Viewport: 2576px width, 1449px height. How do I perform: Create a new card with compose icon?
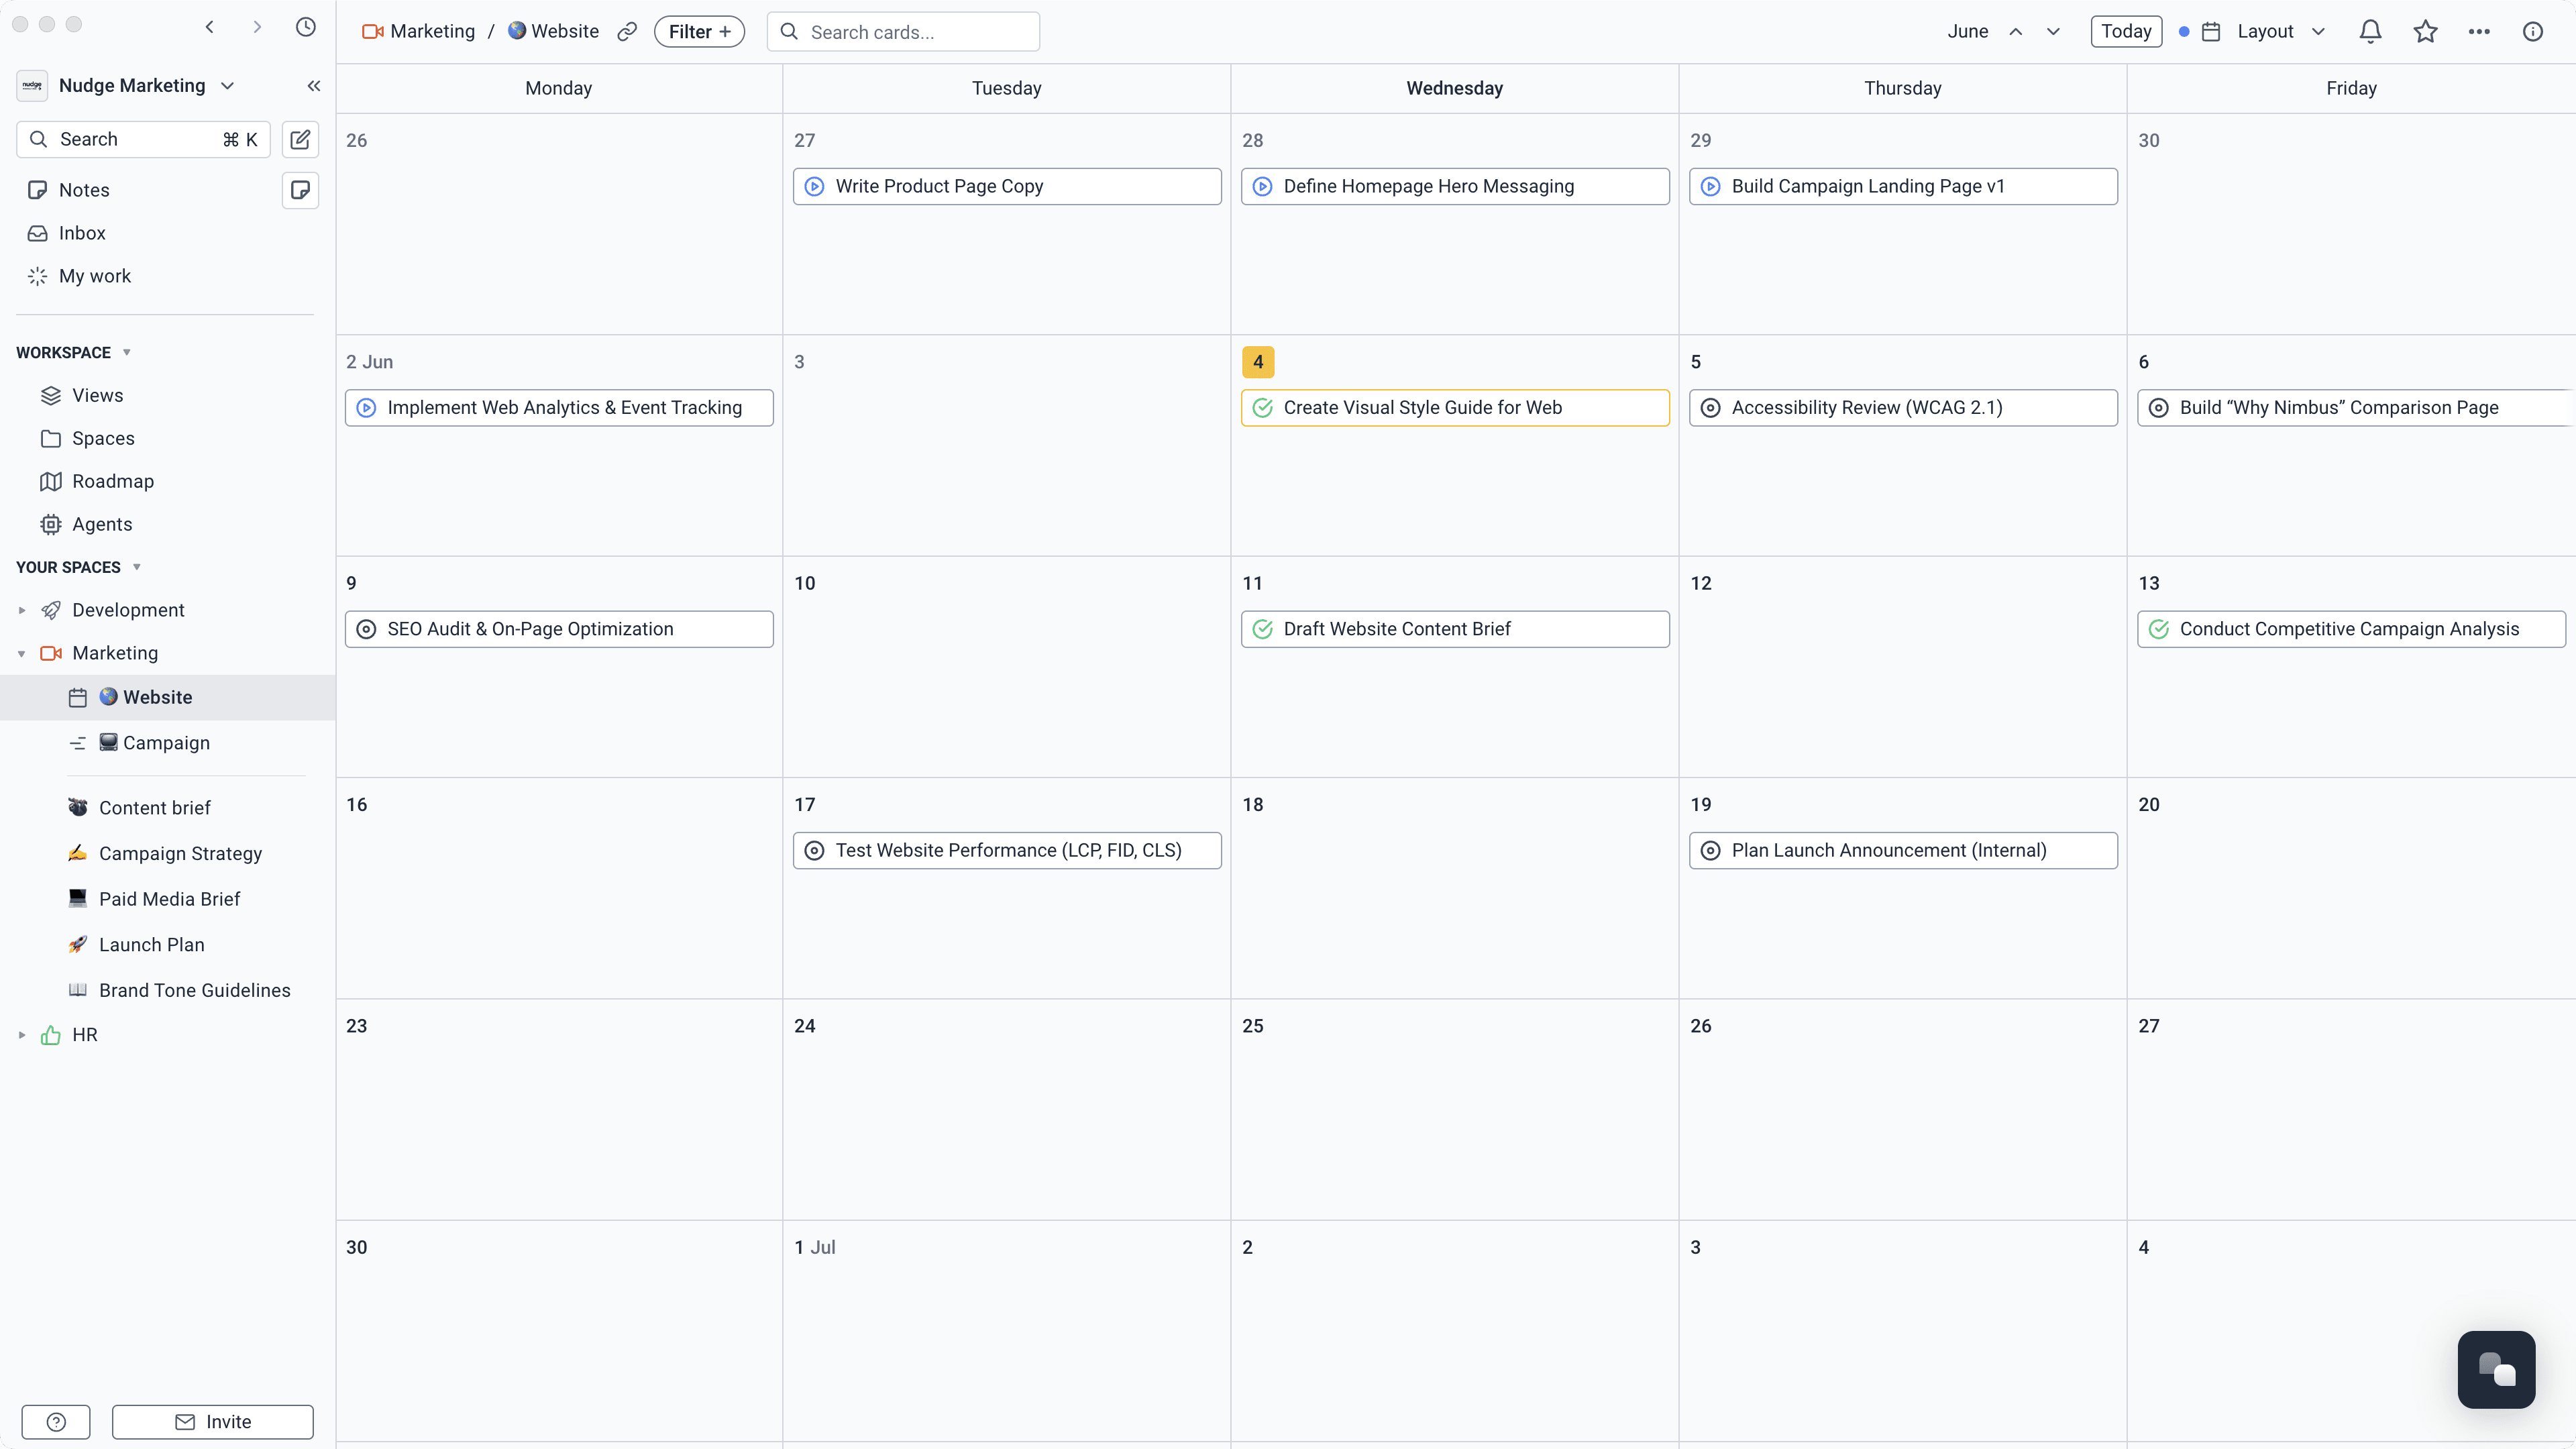(300, 139)
